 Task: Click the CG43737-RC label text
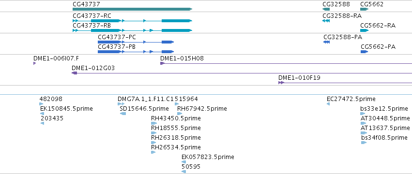point(92,16)
